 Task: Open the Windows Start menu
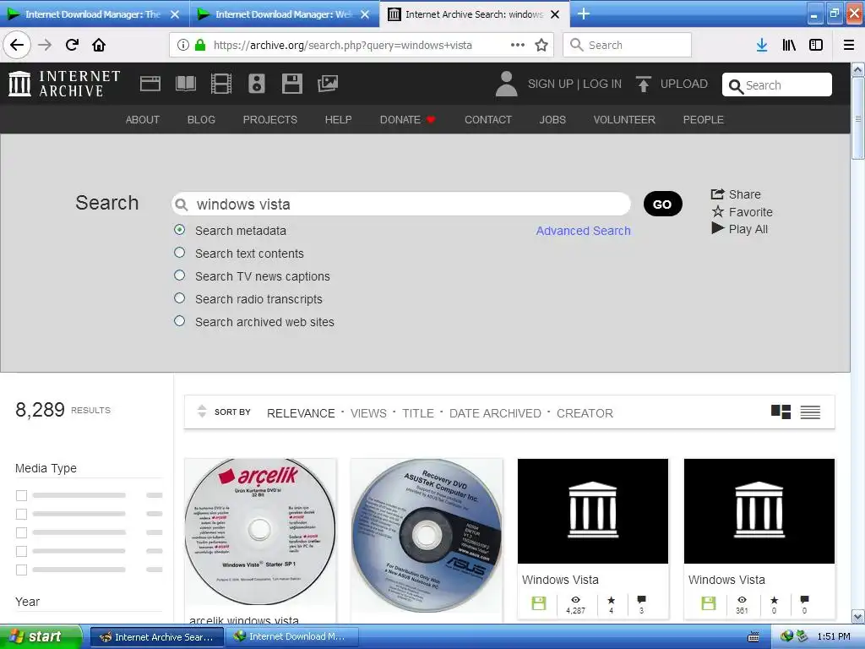[41, 637]
